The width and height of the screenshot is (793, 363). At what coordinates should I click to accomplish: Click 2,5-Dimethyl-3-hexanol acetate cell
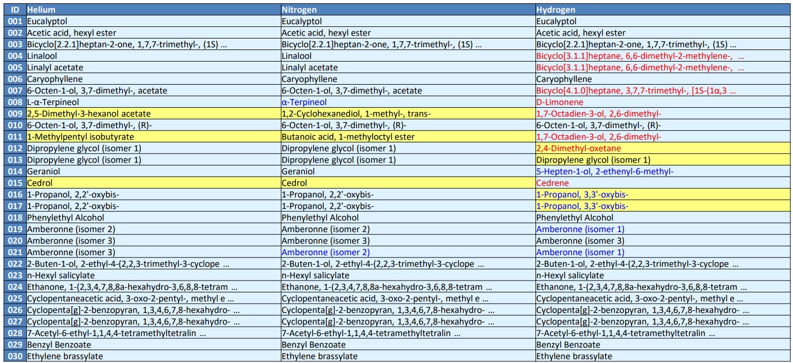154,114
